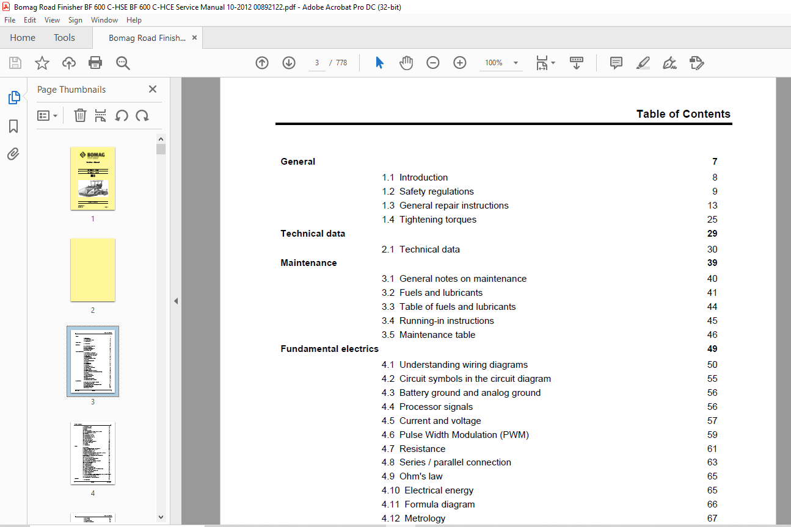Click the Save file icon
The image size is (791, 527).
(x=15, y=63)
